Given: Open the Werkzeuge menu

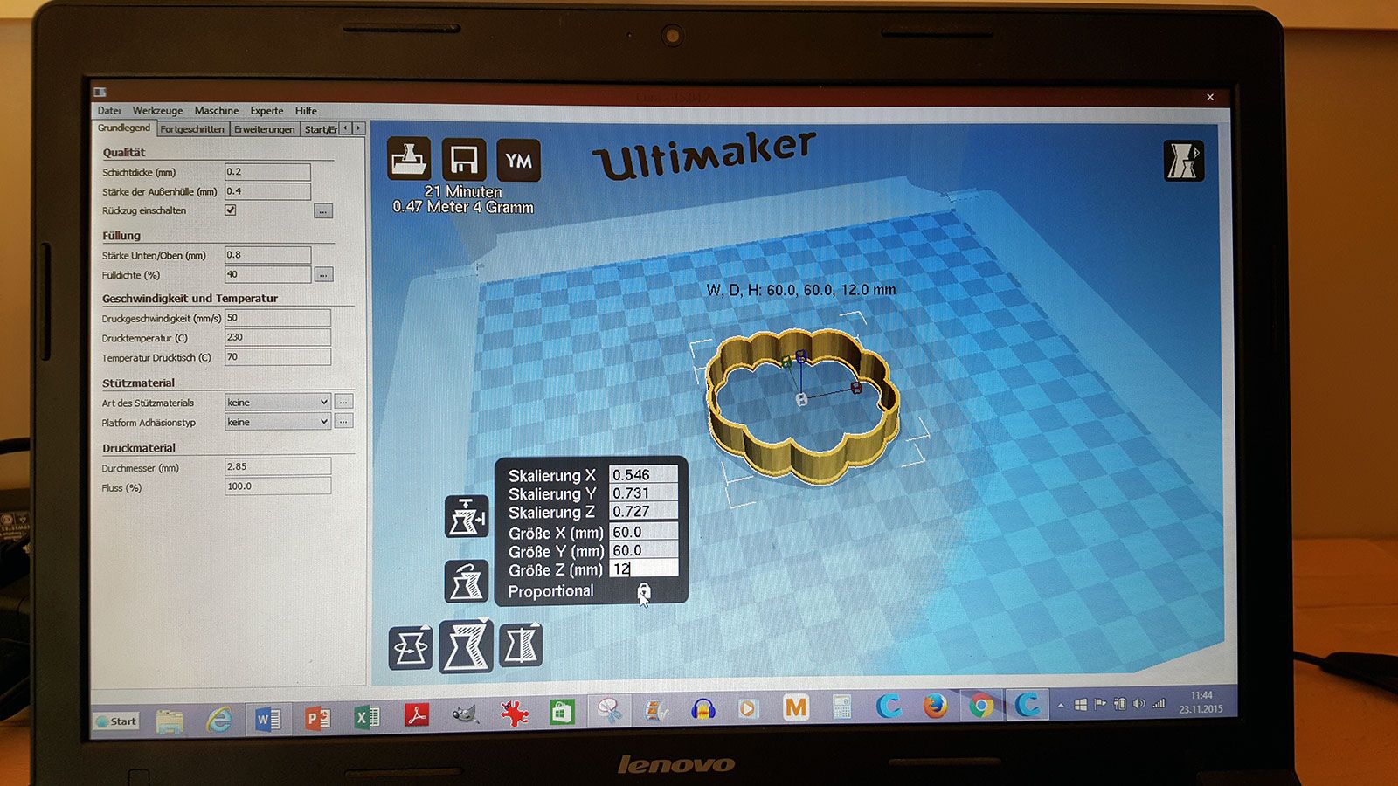Looking at the screenshot, I should click(157, 111).
